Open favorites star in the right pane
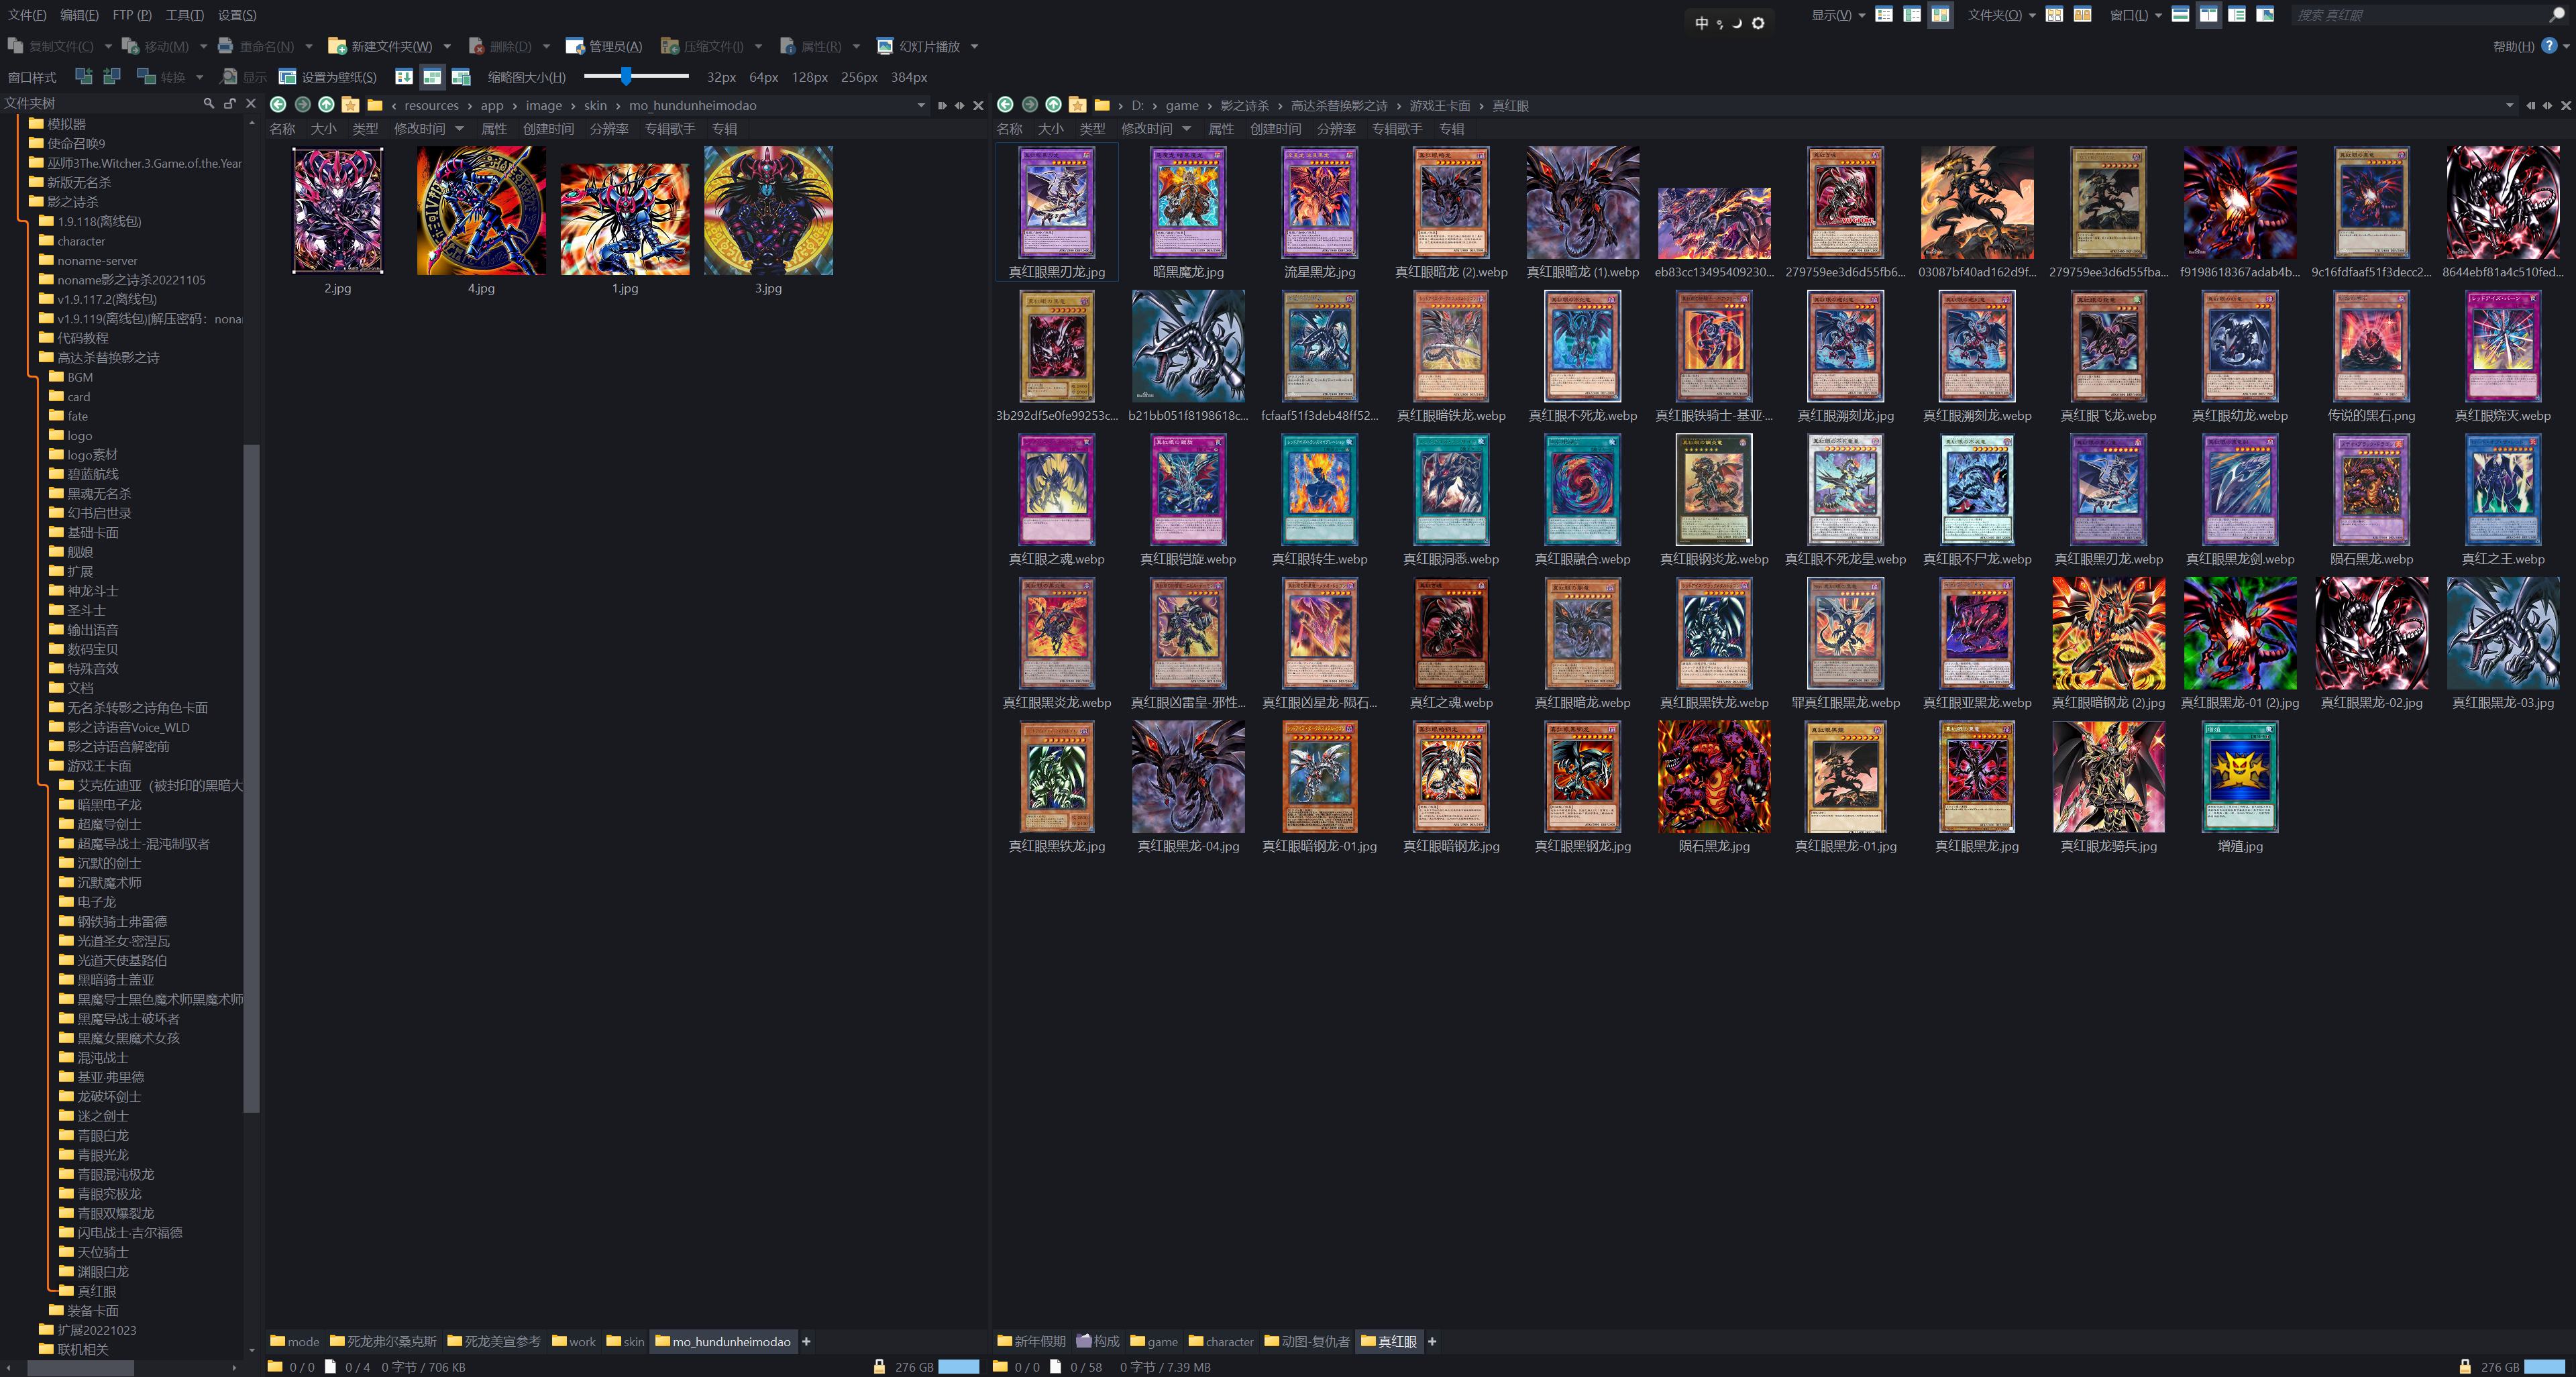This screenshot has height=1377, width=2576. click(1077, 105)
